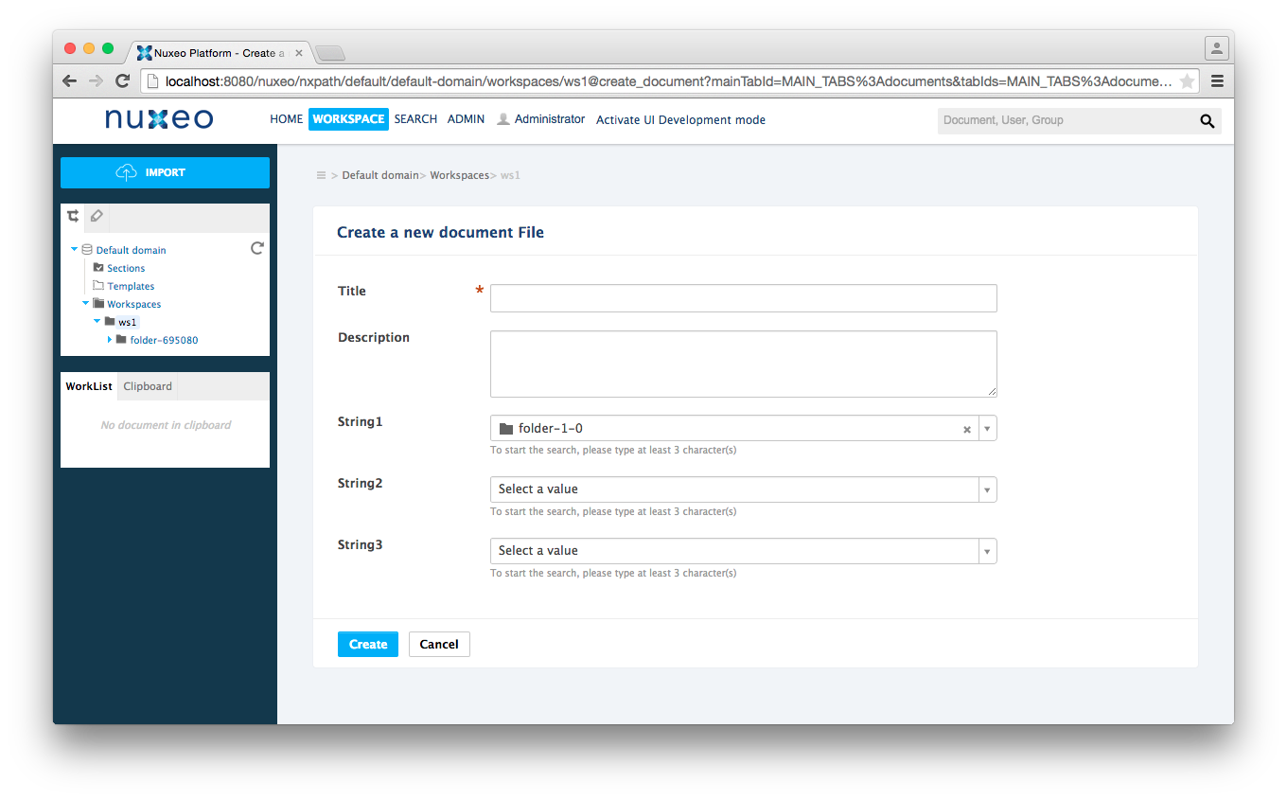Refresh the Default domain tree
Screen dimensions: 1287x800
[256, 248]
